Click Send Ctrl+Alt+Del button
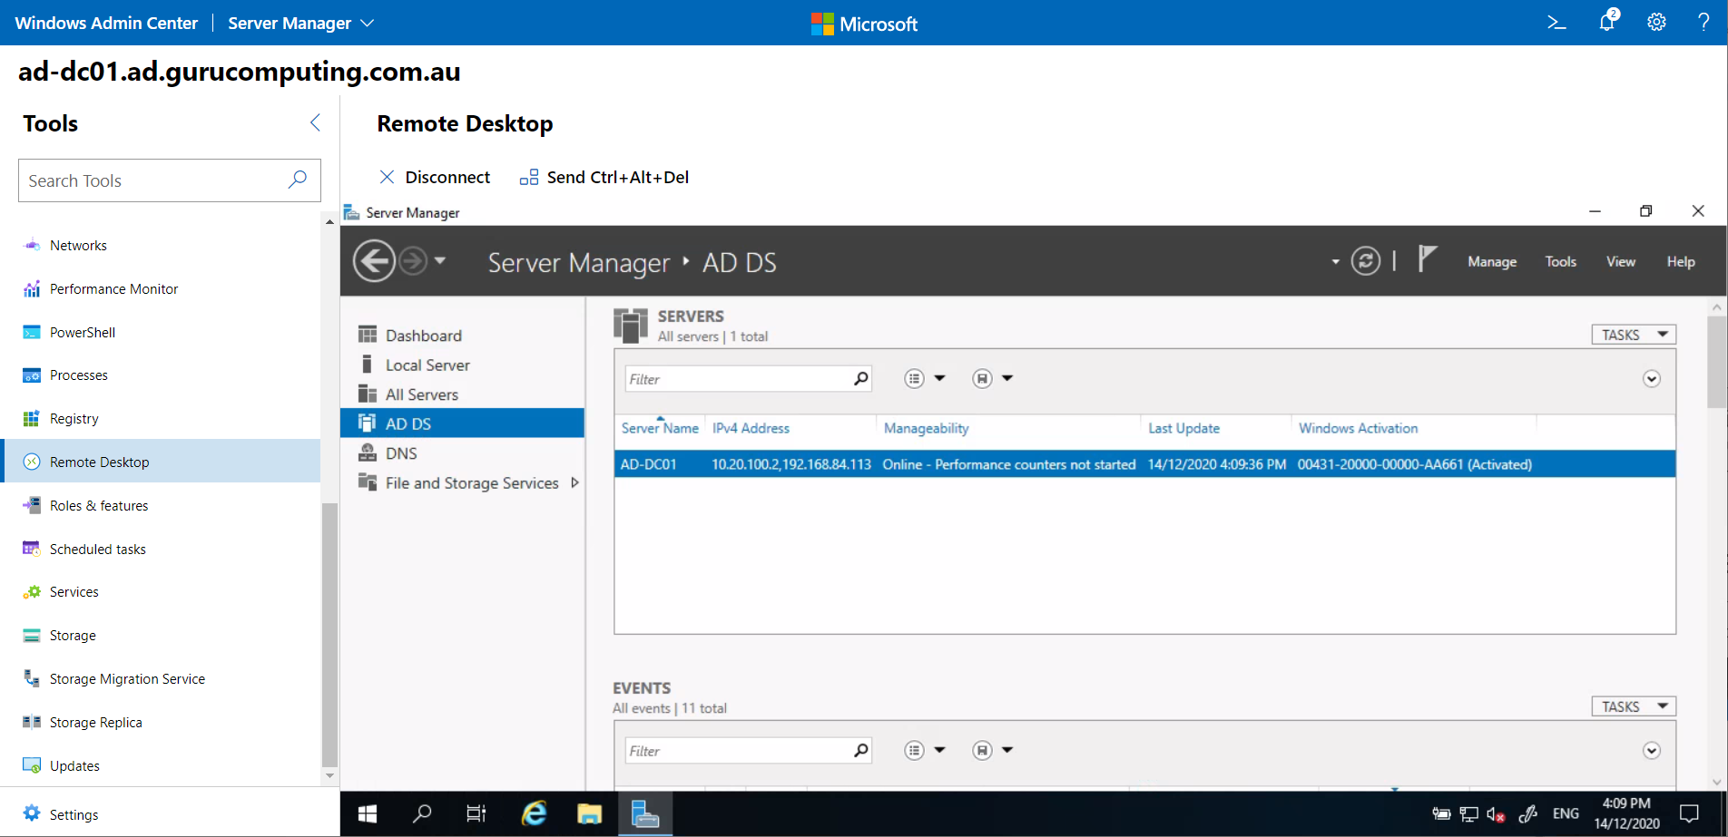 (x=604, y=177)
